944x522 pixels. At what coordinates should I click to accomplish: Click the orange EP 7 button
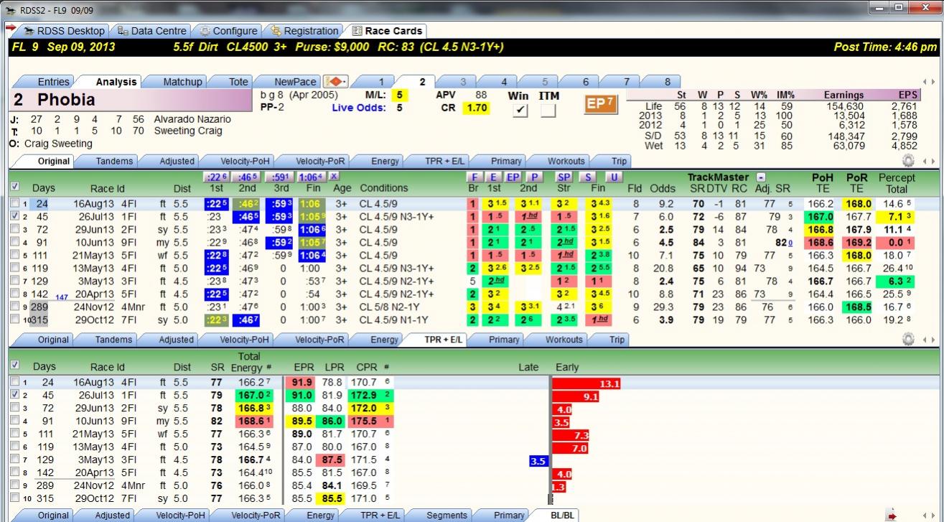[x=600, y=105]
